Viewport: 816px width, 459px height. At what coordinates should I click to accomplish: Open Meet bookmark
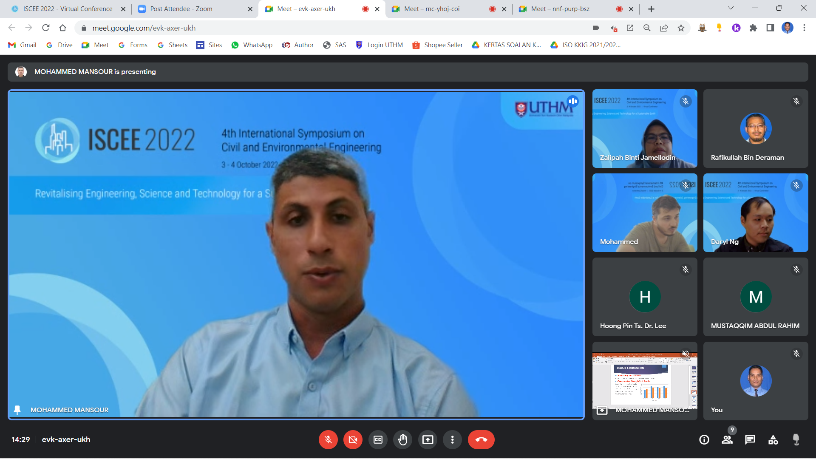(x=95, y=45)
